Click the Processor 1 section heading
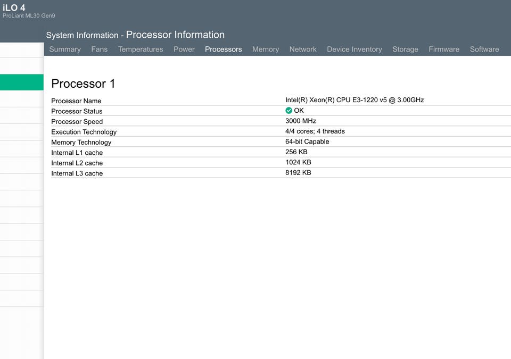The width and height of the screenshot is (511, 359). (83, 84)
